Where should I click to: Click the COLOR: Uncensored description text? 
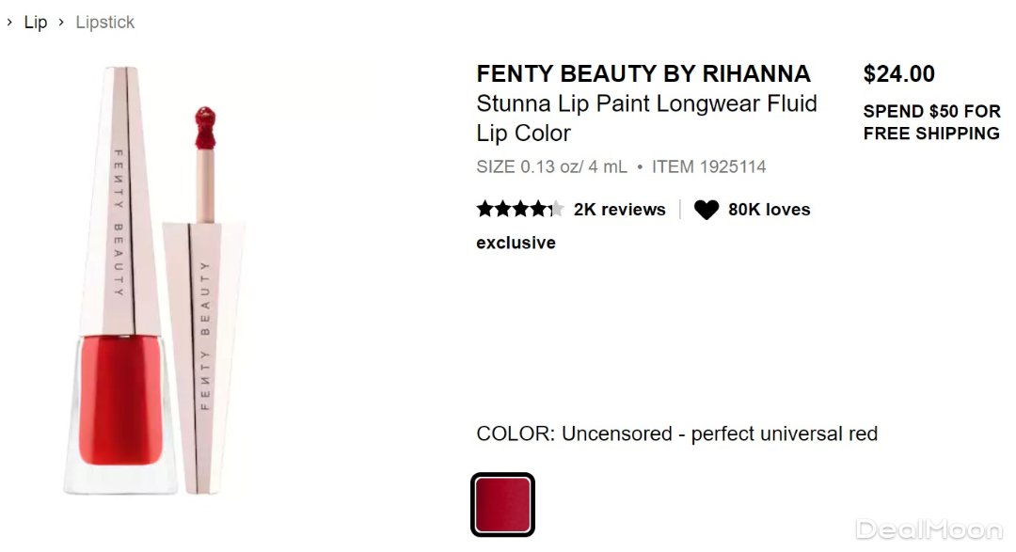[x=676, y=434]
